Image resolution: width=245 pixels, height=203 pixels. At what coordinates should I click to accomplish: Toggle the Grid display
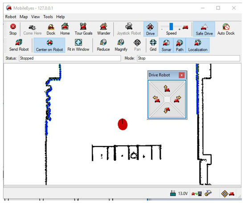tap(153, 45)
